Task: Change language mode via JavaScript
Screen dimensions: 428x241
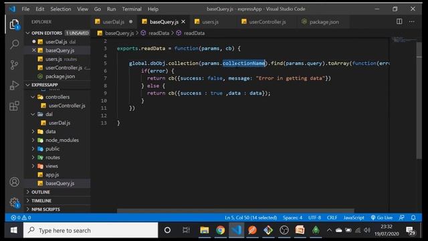Action: (354, 218)
